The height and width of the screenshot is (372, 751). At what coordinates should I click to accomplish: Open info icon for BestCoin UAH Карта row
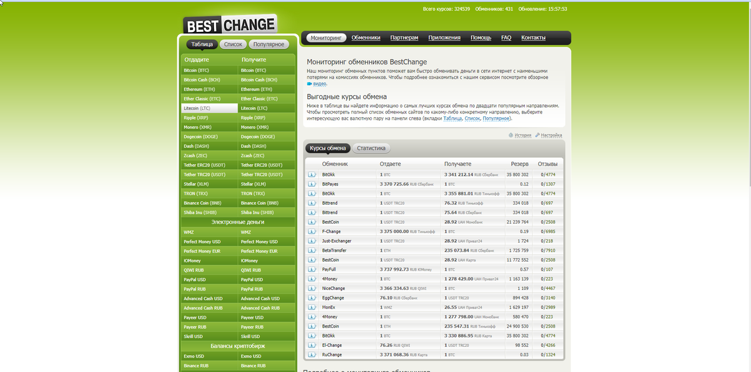coord(312,259)
